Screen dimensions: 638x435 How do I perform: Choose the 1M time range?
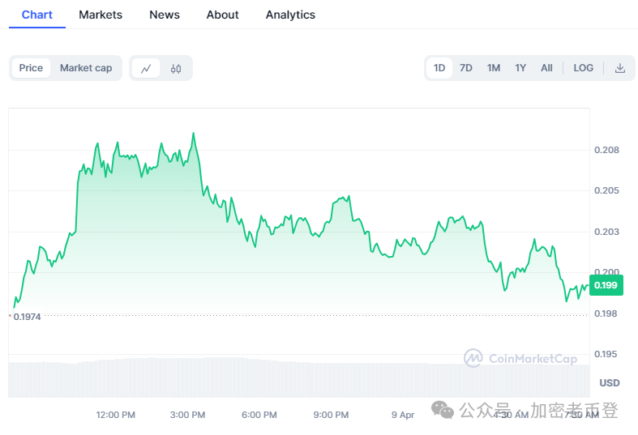pos(494,68)
